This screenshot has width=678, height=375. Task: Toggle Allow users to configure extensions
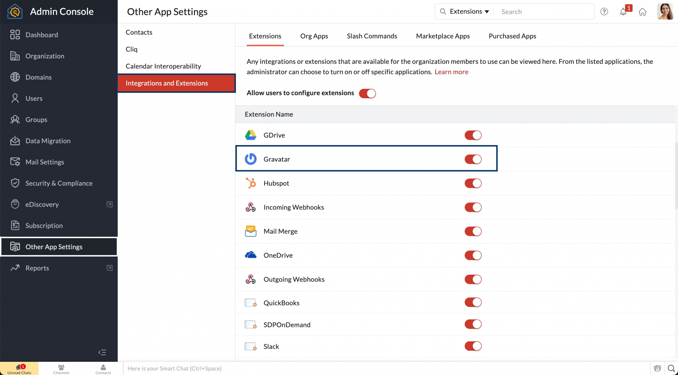click(367, 93)
